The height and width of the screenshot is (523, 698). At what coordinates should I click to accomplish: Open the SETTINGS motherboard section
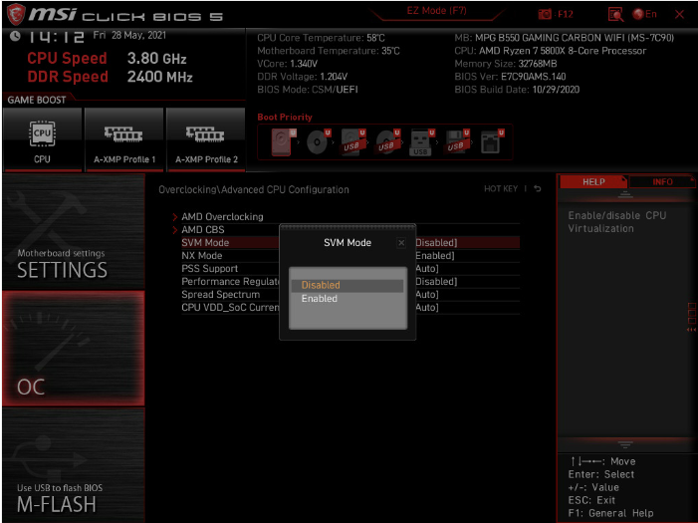(74, 231)
